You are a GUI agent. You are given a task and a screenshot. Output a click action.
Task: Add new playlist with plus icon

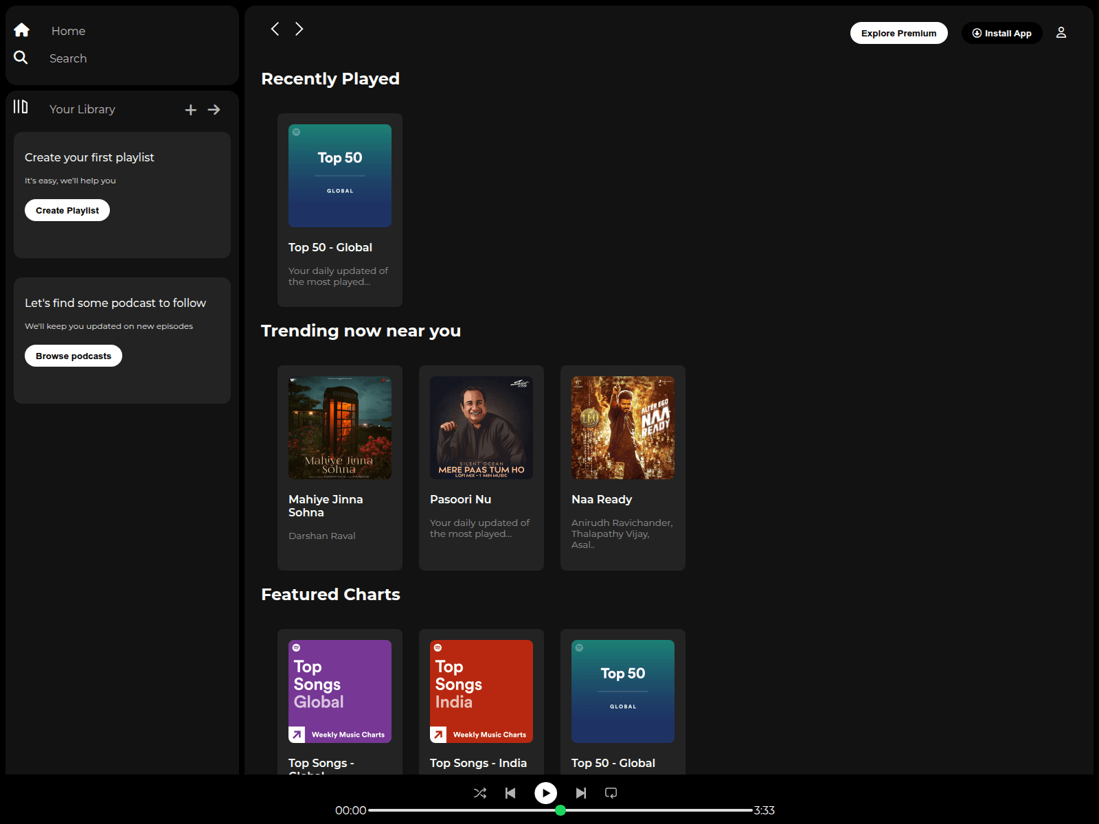click(x=191, y=110)
